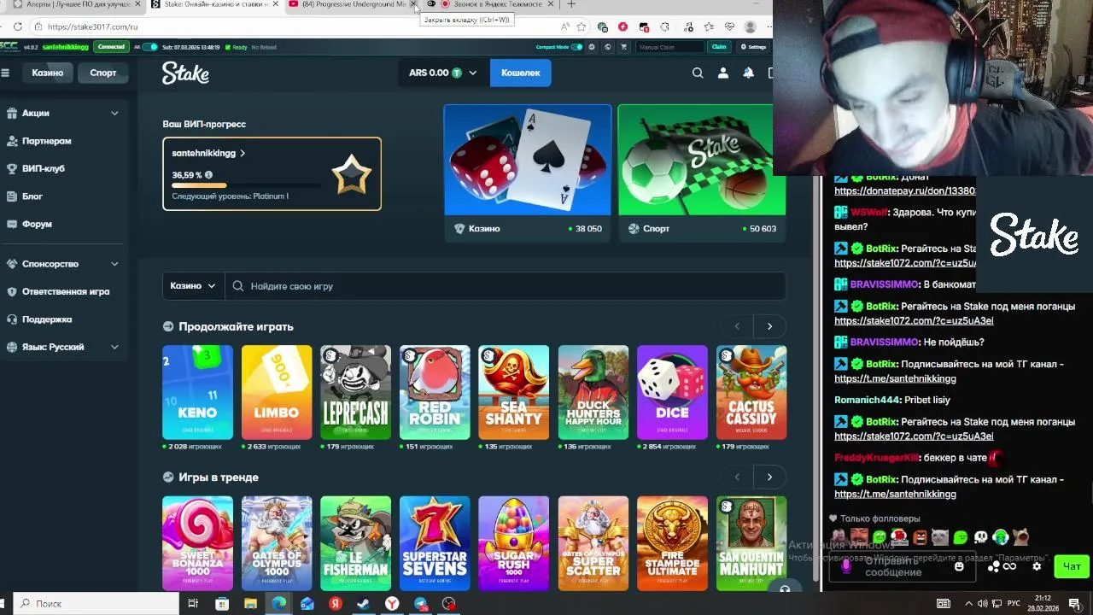Open Microsoft Store in the taskbar
The width and height of the screenshot is (1093, 615).
[222, 604]
